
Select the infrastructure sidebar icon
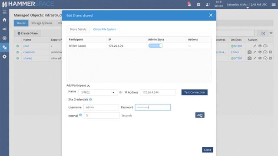click(4, 47)
